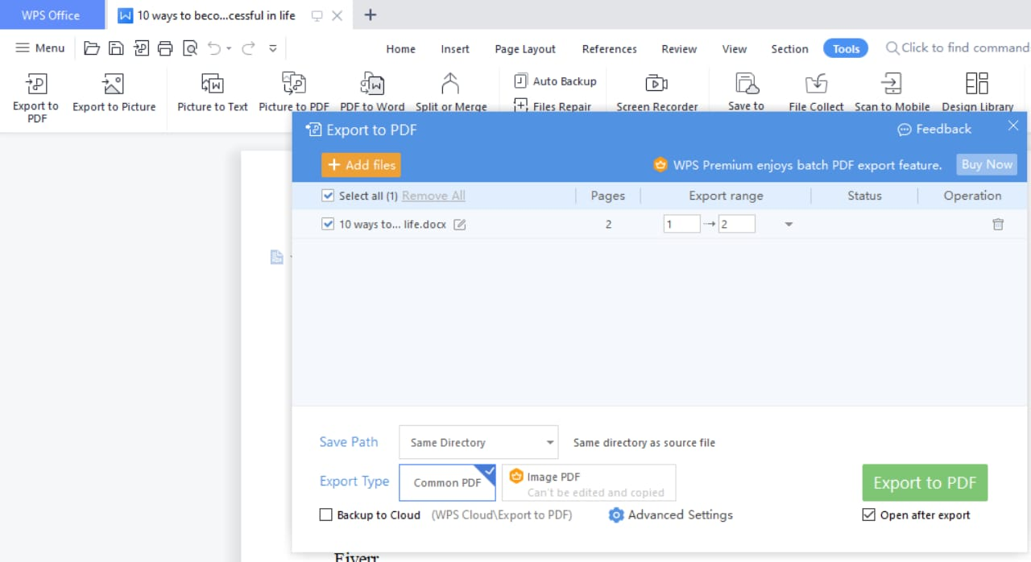Image resolution: width=1031 pixels, height=562 pixels.
Task: Open the Split or Merge tool
Action: (x=450, y=90)
